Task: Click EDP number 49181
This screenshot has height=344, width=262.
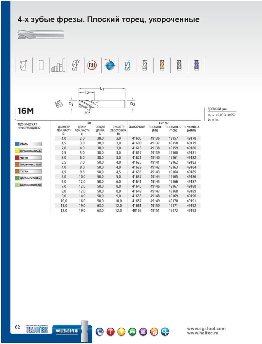Action: (x=191, y=153)
